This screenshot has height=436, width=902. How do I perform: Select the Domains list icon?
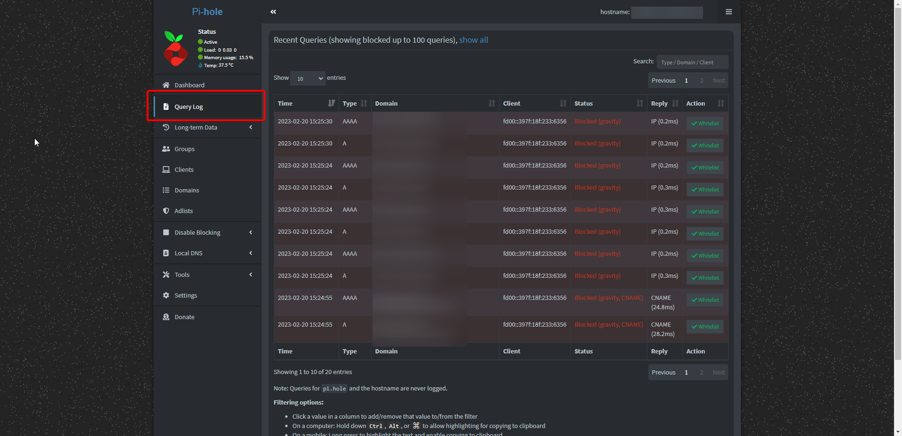[165, 190]
